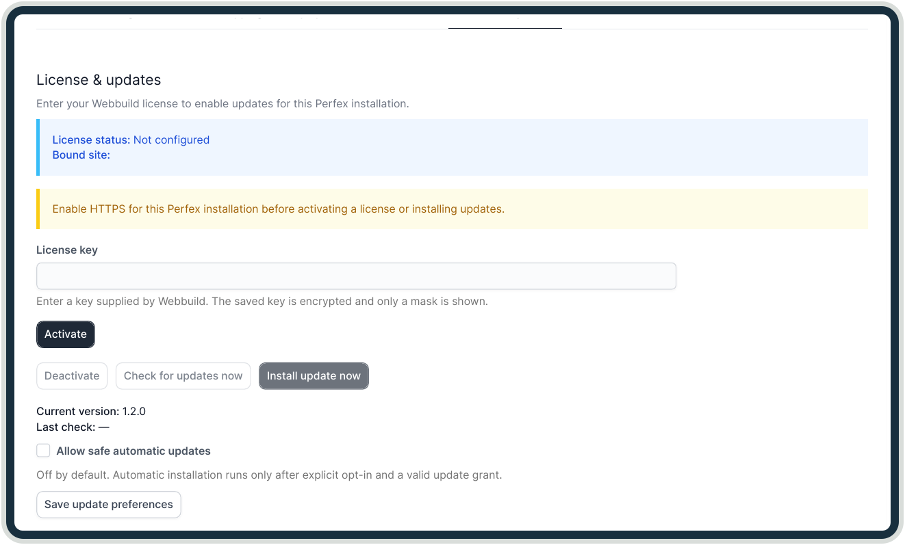This screenshot has height=545, width=905.
Task: Click the saved key is encrypted hint
Action: tap(262, 302)
